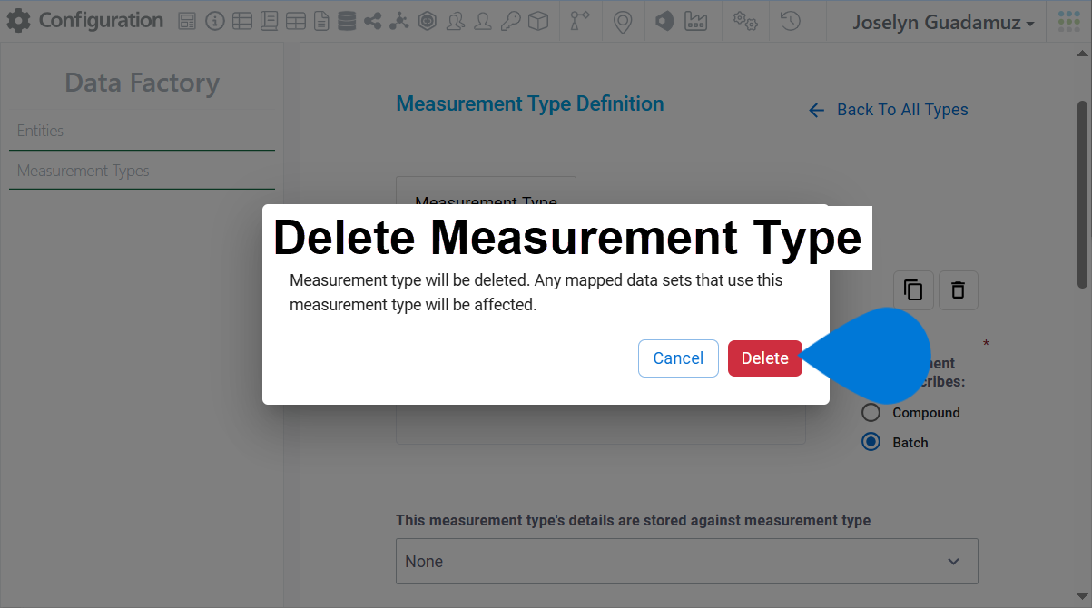This screenshot has width=1092, height=608.
Task: Click the solid hexagon tag icon
Action: pyautogui.click(x=664, y=22)
